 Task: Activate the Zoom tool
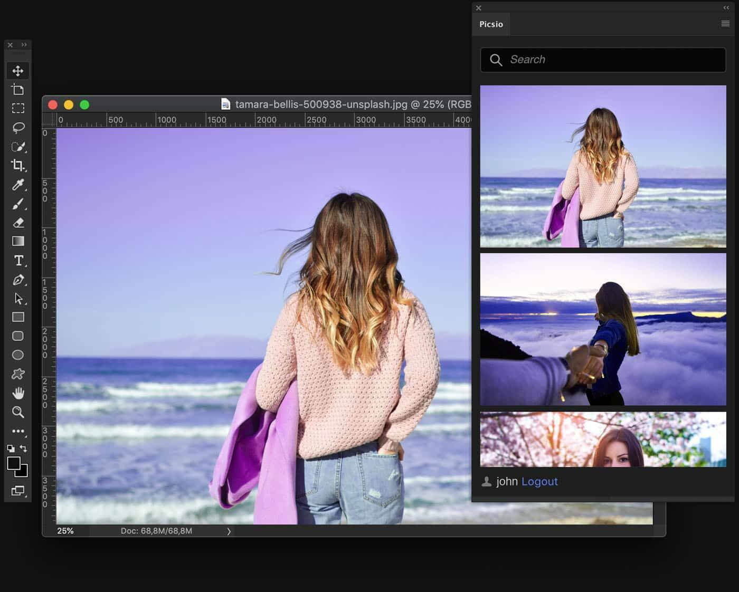[x=18, y=413]
